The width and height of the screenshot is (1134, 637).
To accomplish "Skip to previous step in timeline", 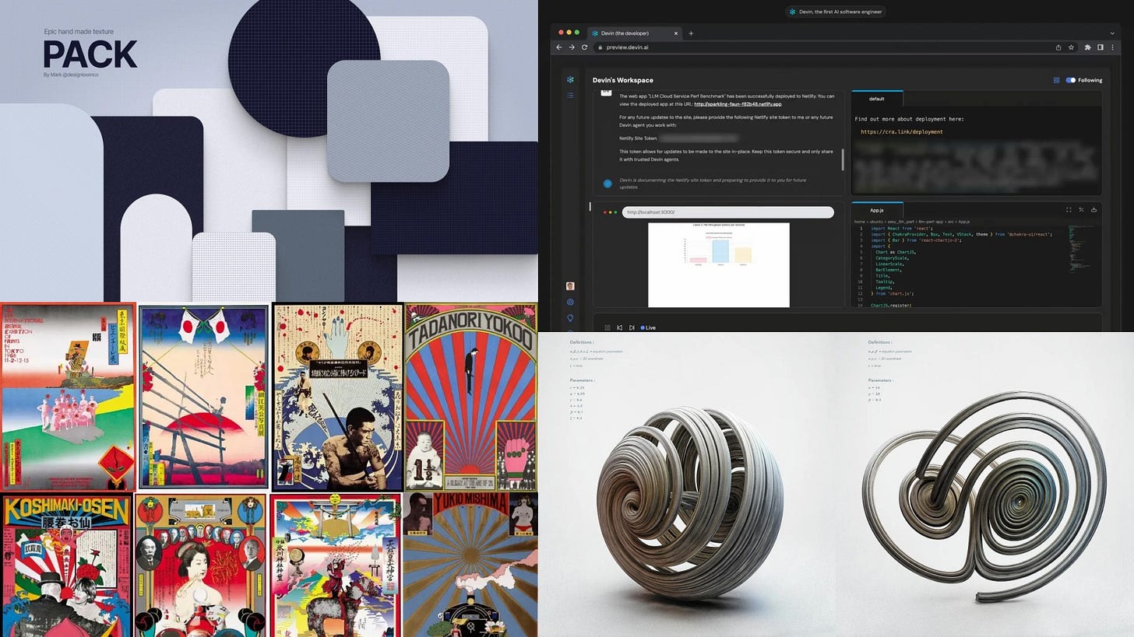I will click(x=619, y=327).
